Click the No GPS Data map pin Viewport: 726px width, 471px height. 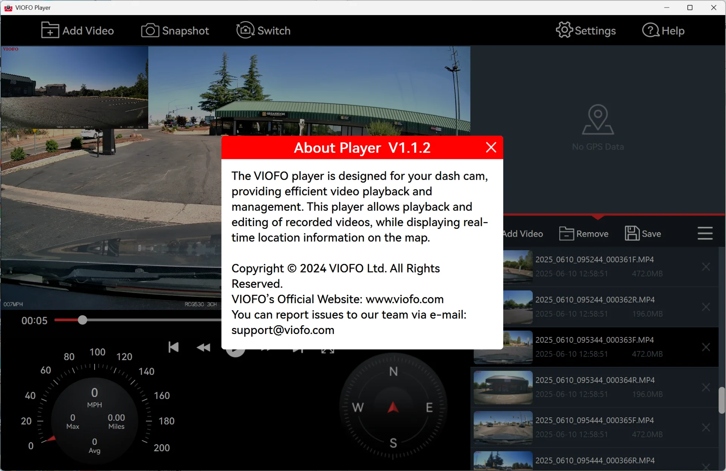coord(598,119)
